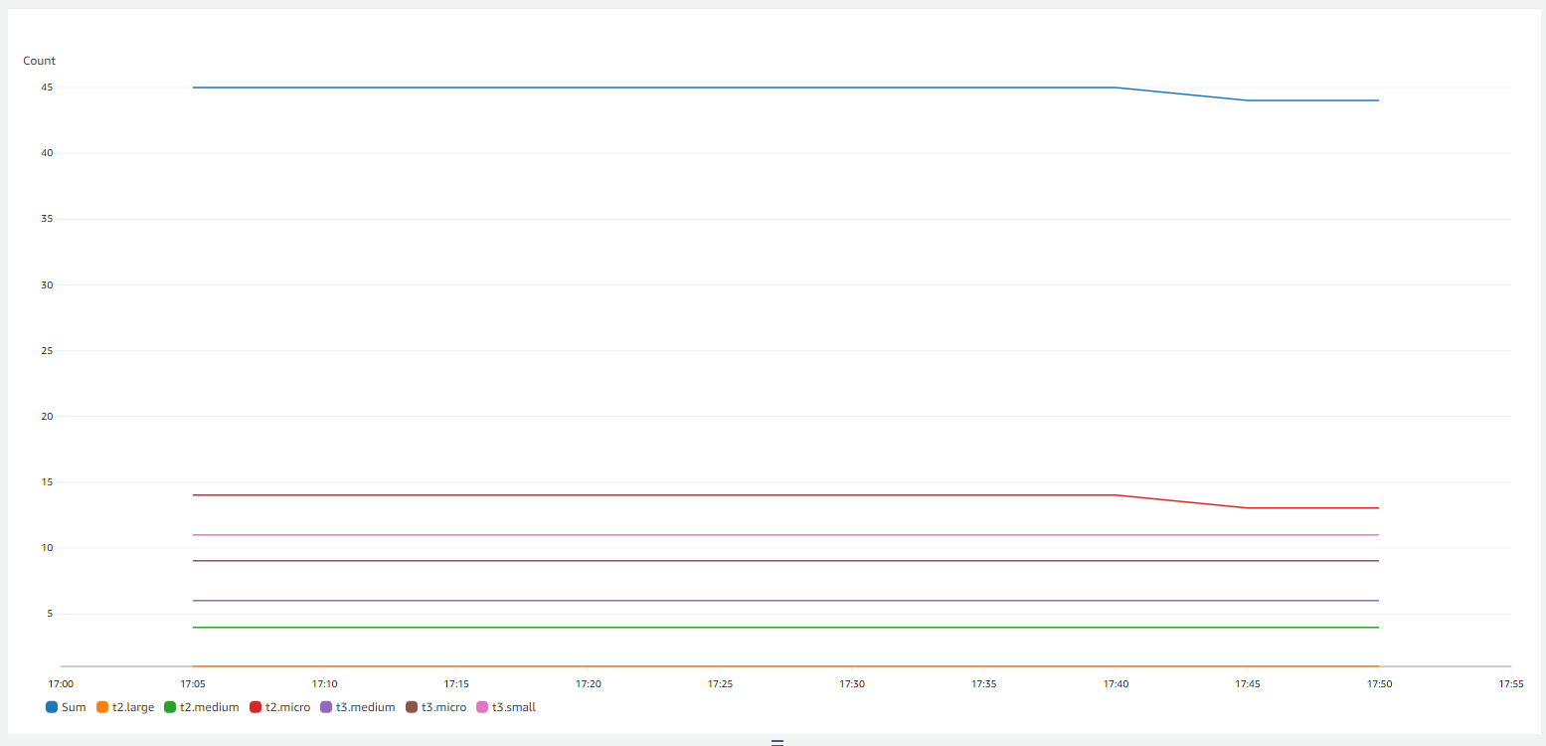The height and width of the screenshot is (746, 1546).
Task: Click the purple t3.medium legend swatch
Action: coord(326,707)
